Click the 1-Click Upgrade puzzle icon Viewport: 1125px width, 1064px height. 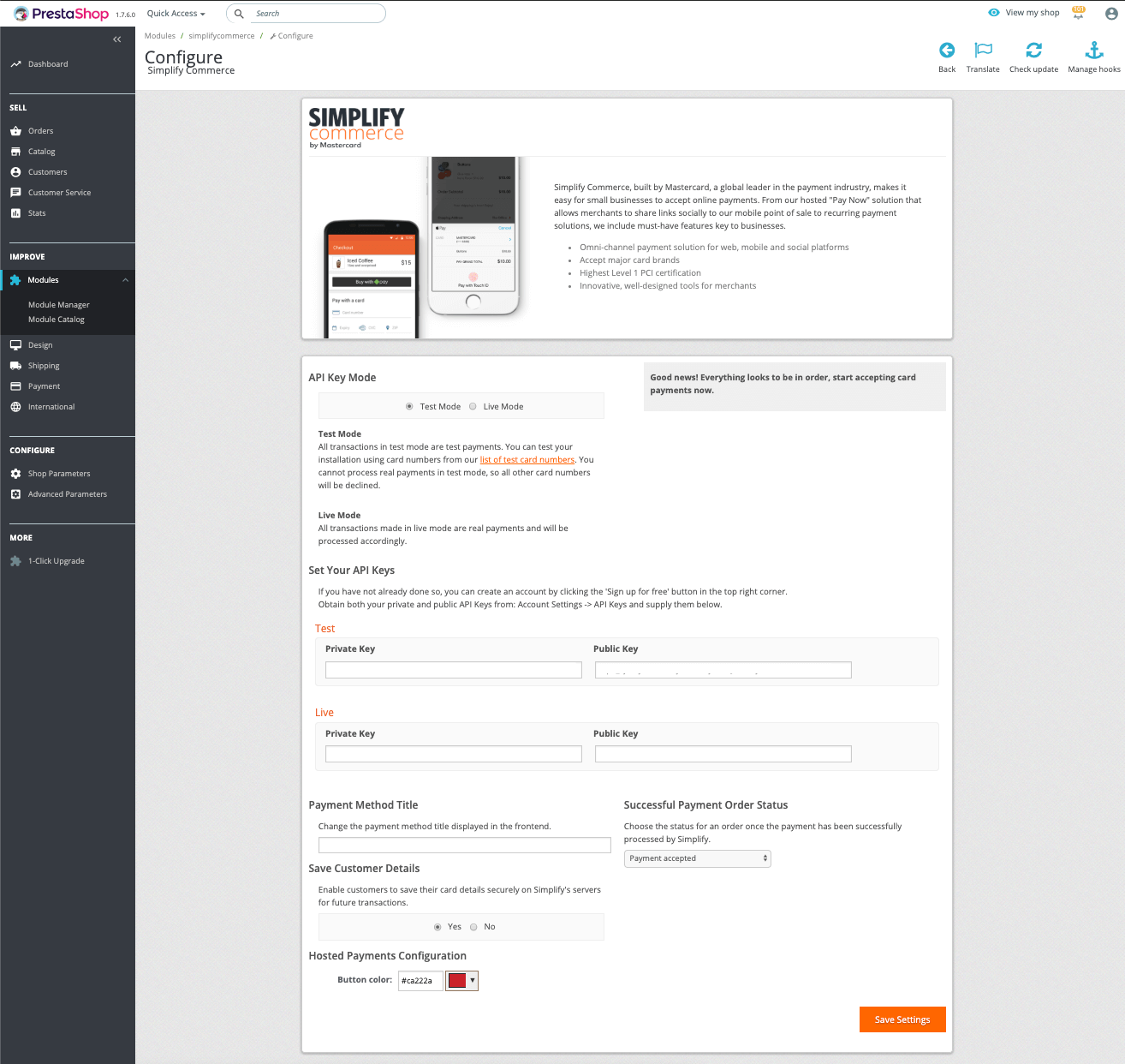[x=15, y=561]
